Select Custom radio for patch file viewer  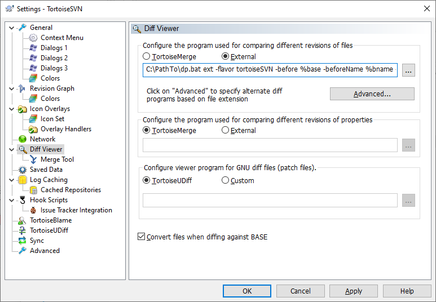[226, 181]
